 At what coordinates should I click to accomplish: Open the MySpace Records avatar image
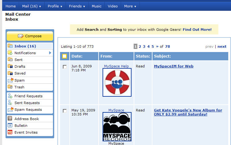117,127
